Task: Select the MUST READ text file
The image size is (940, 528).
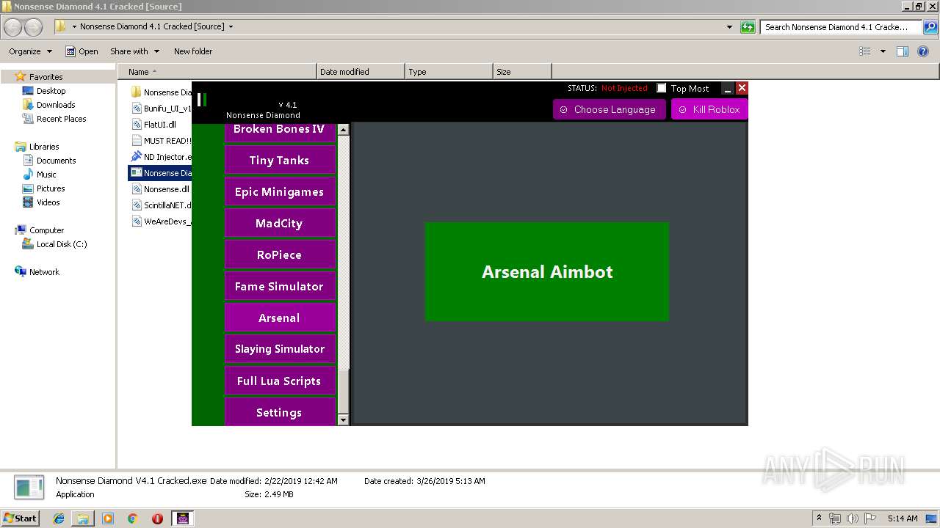Action: (162, 141)
